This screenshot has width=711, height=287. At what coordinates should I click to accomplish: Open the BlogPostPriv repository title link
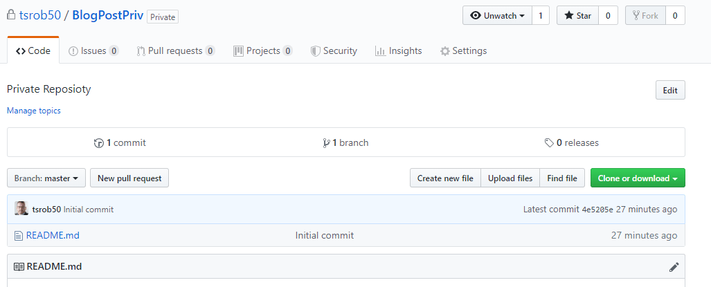[108, 15]
